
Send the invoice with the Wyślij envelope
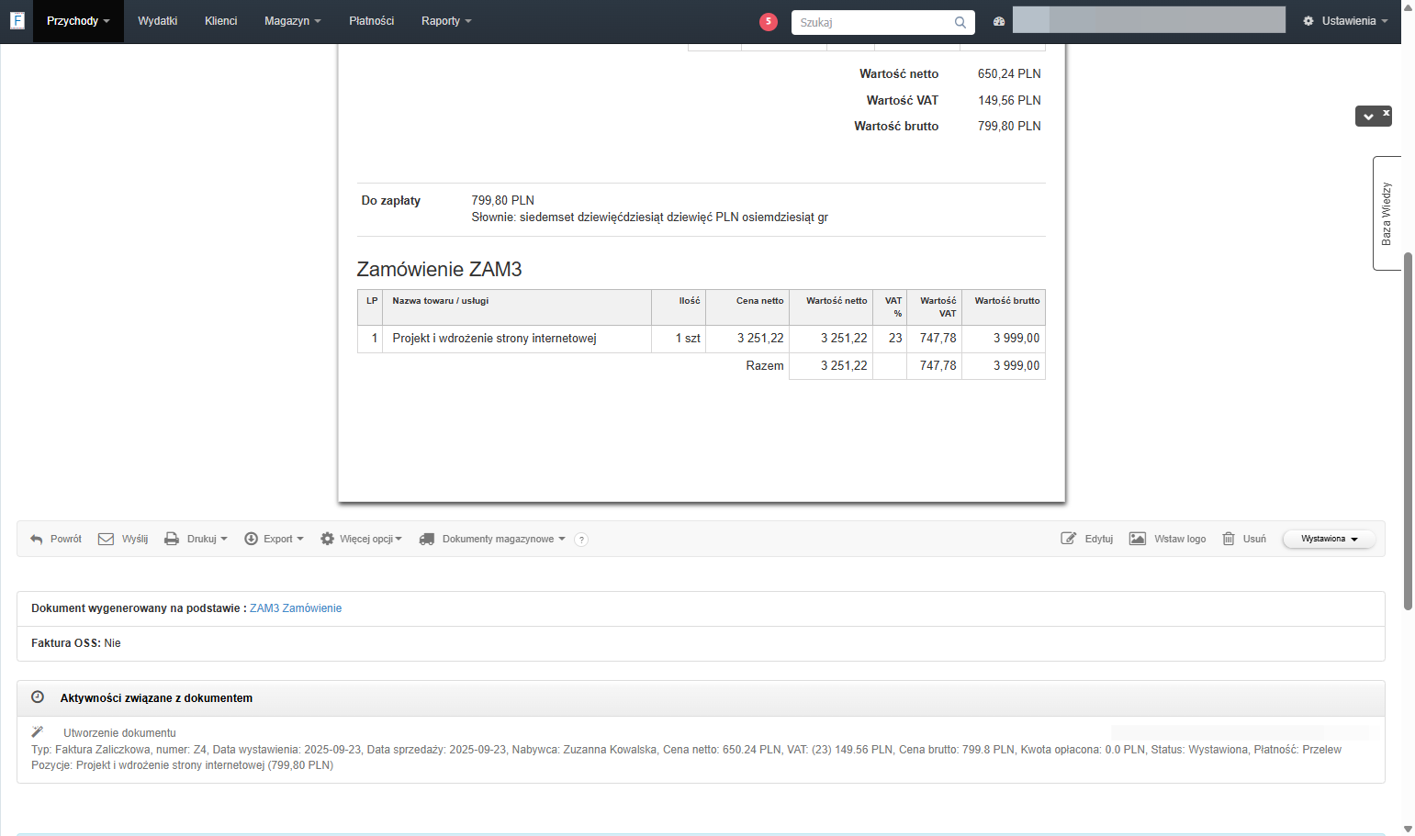coord(123,539)
